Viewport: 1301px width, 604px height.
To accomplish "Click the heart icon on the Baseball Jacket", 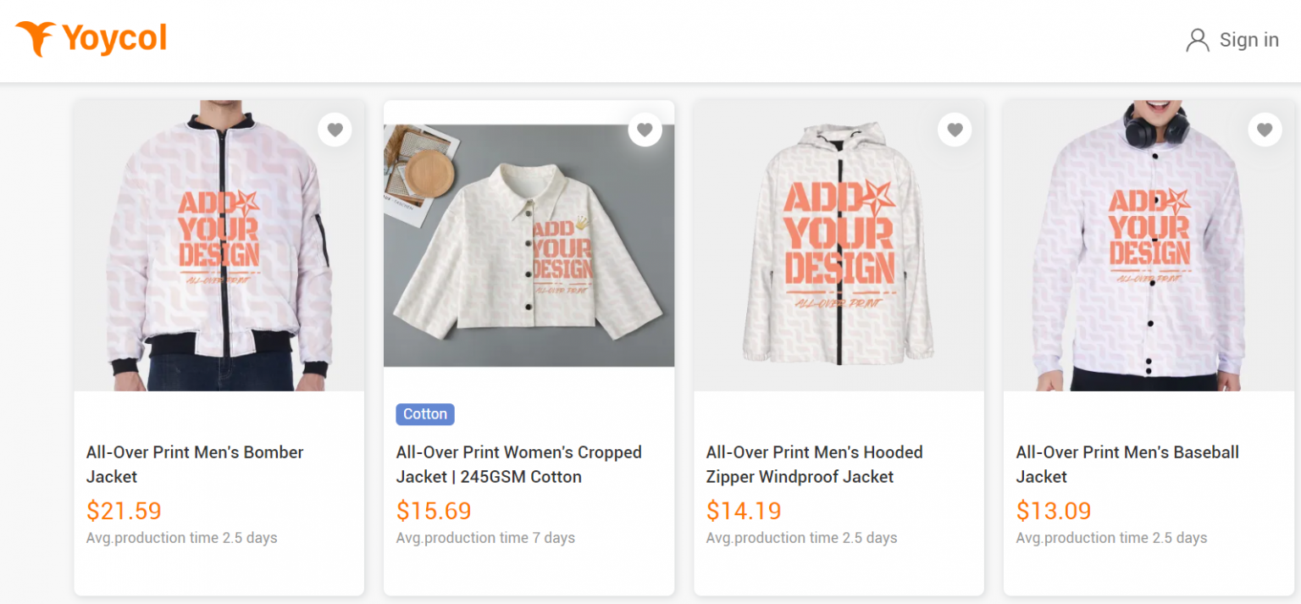I will (x=1264, y=129).
